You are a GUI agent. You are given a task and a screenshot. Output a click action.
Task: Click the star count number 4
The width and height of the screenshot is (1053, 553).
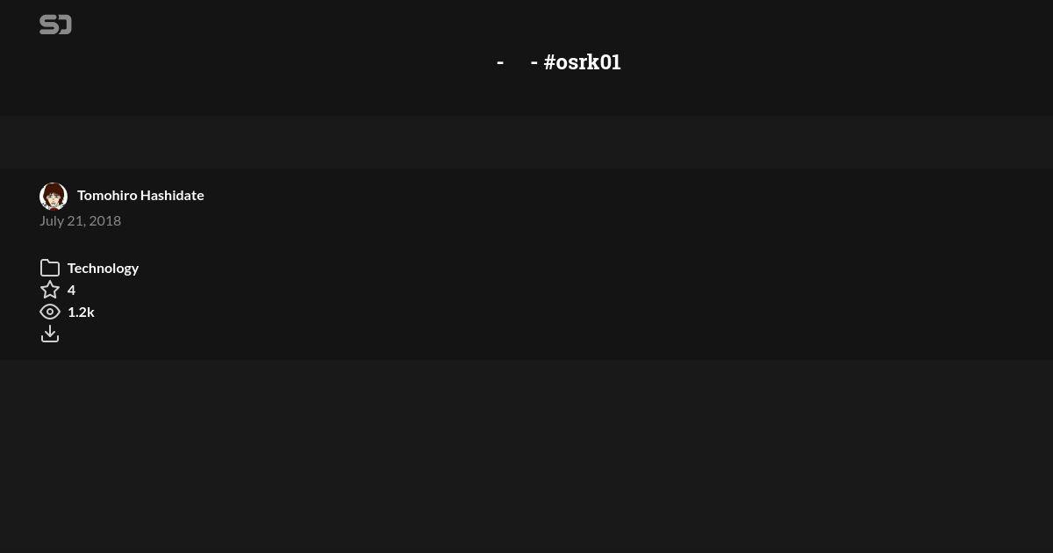[x=71, y=290]
